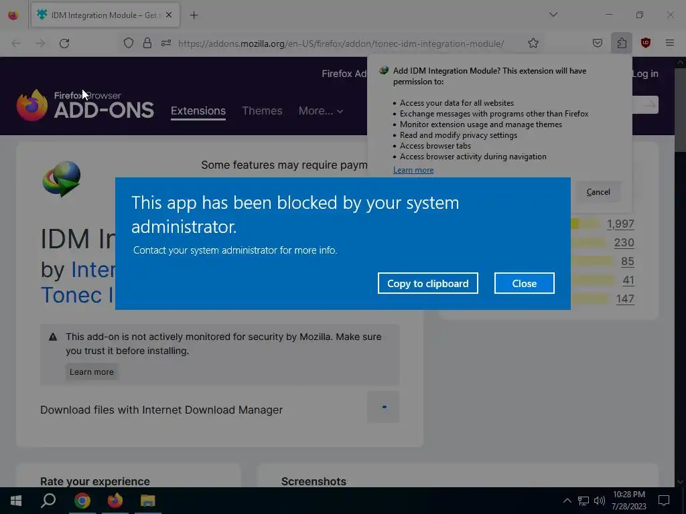Click the loading install button on page
Screen dimensions: 686x514
coord(383,407)
